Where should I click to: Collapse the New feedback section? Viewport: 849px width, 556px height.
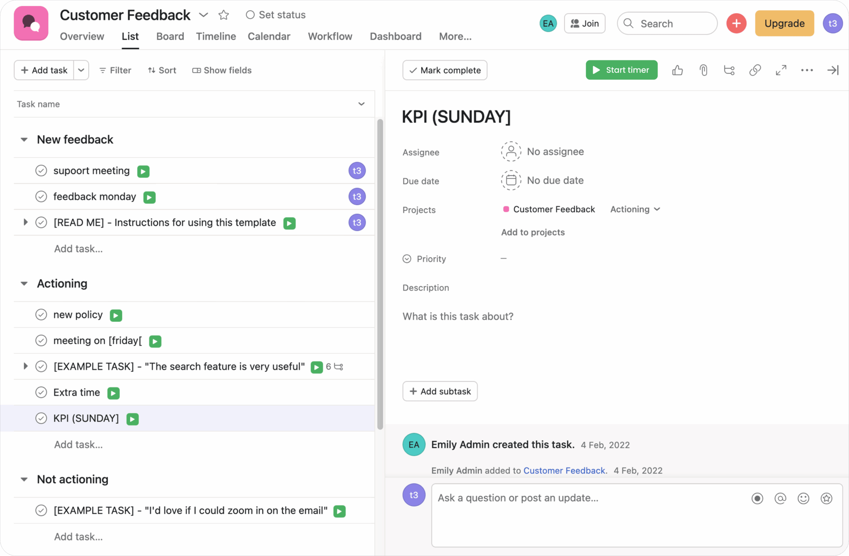[x=24, y=139]
